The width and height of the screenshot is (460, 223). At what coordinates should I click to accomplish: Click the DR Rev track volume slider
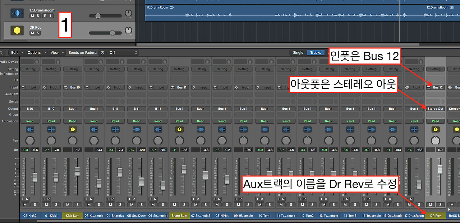105,33
